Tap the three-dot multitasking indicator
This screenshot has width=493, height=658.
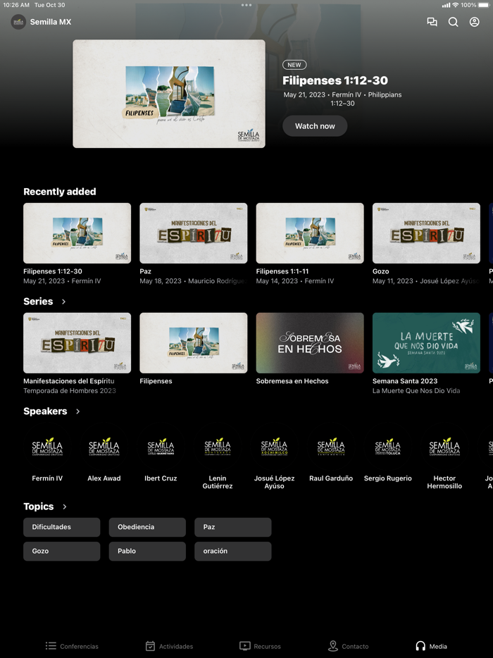point(246,5)
